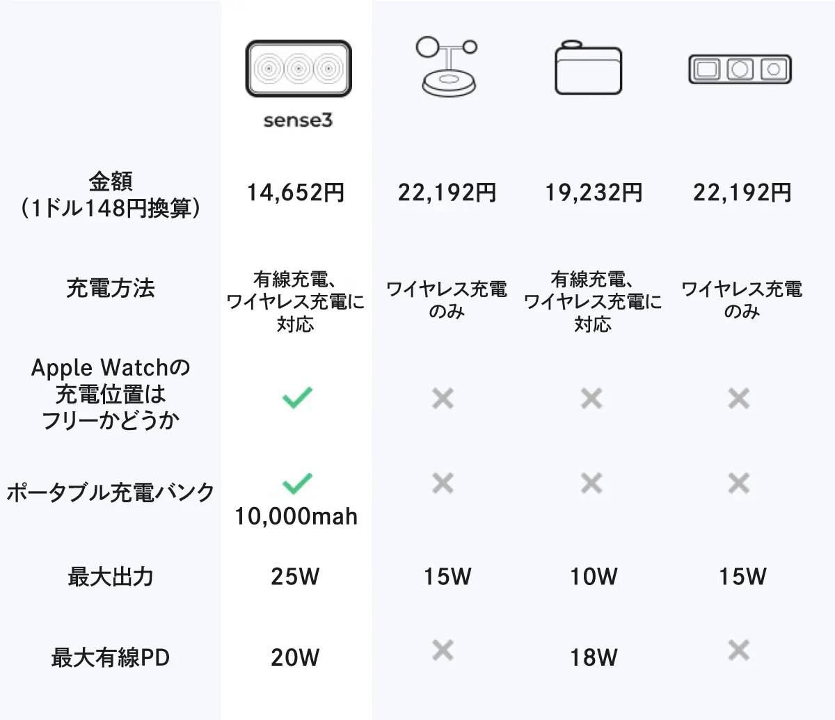Click the 25W maximum output value
The image size is (835, 720).
[296, 577]
